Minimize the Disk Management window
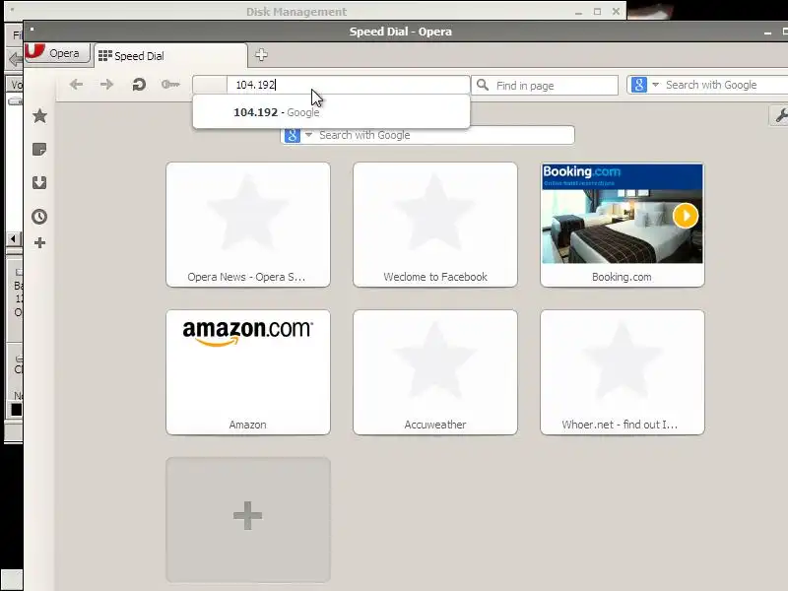 point(579,12)
